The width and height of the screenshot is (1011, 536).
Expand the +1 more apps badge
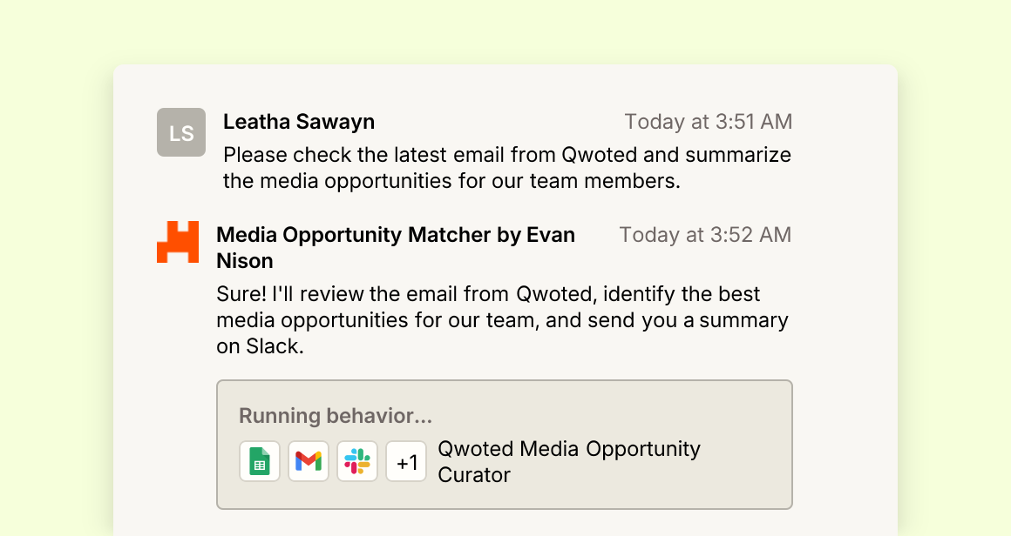tap(406, 461)
